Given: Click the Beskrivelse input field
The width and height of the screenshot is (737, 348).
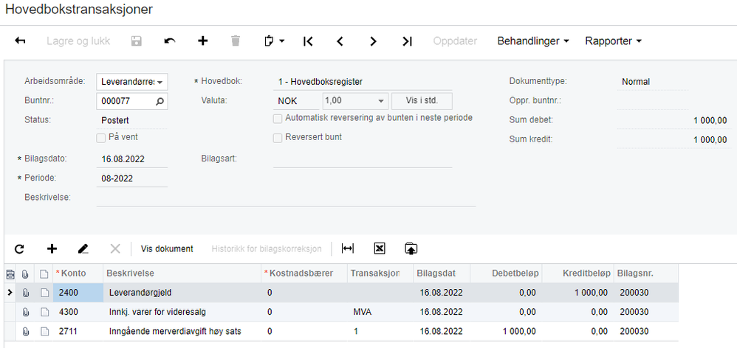Looking at the screenshot, I should tap(287, 198).
